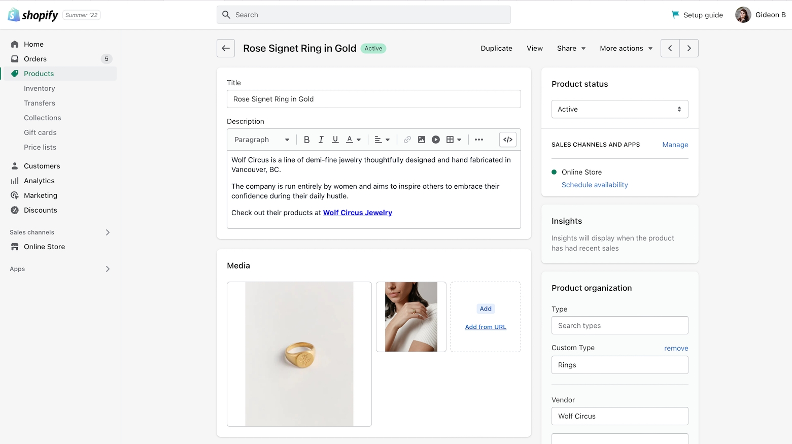Go back using the arrow button
The height and width of the screenshot is (444, 792).
(x=226, y=48)
